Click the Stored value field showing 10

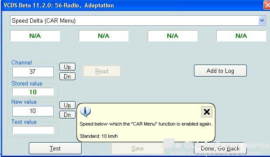[33, 92]
